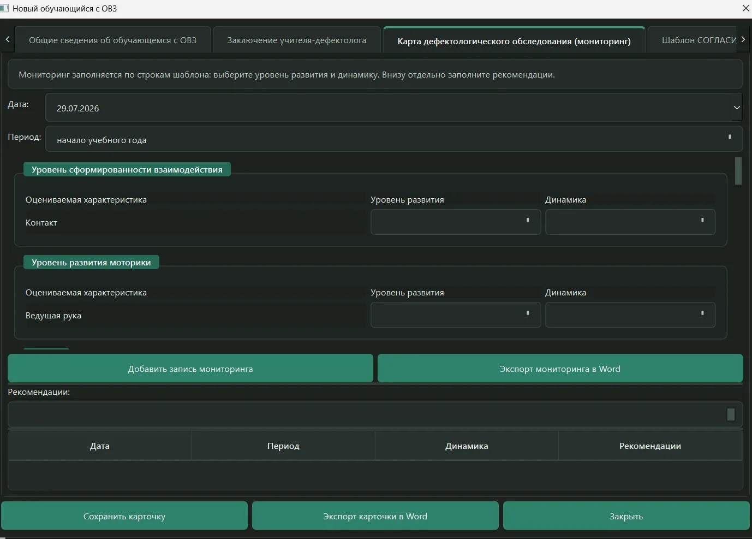Viewport: 752px width, 539px height.
Task: Open 'Уровень развития' dropdown for Контакт
Action: click(456, 222)
